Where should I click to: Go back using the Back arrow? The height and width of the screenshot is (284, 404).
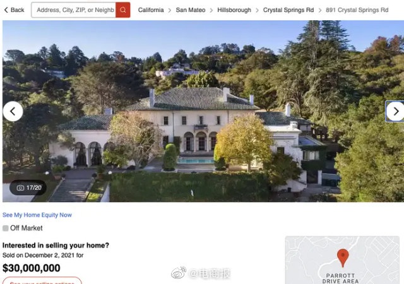tap(14, 10)
